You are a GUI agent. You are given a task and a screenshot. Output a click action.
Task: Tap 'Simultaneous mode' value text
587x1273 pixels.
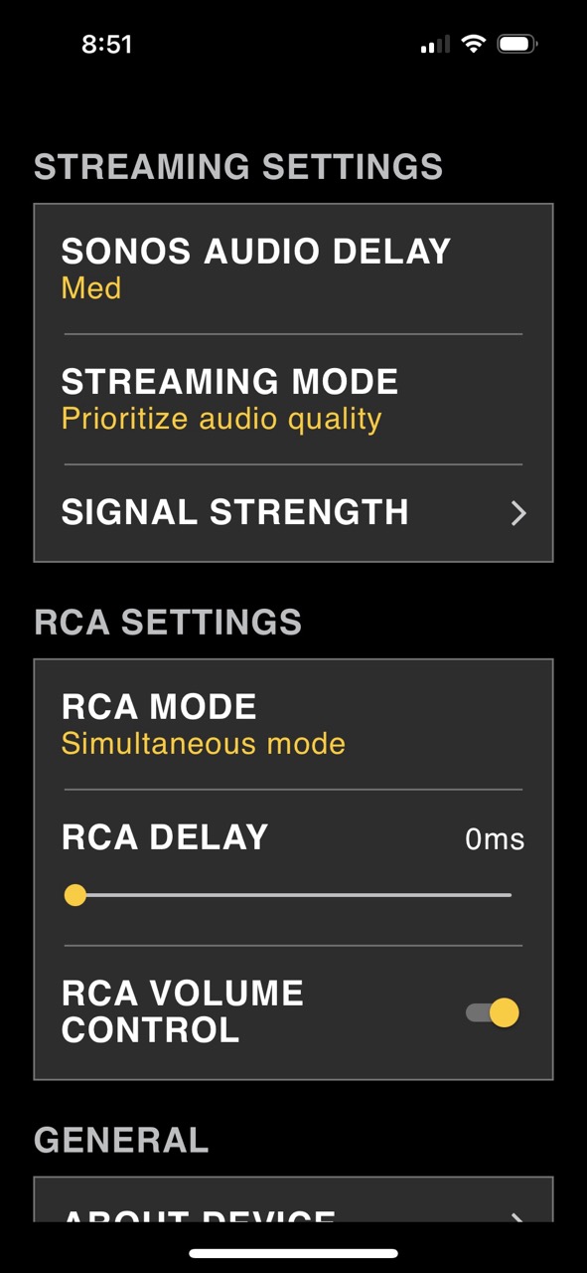(204, 744)
